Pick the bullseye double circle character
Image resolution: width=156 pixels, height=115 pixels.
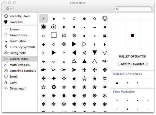coord(105,18)
